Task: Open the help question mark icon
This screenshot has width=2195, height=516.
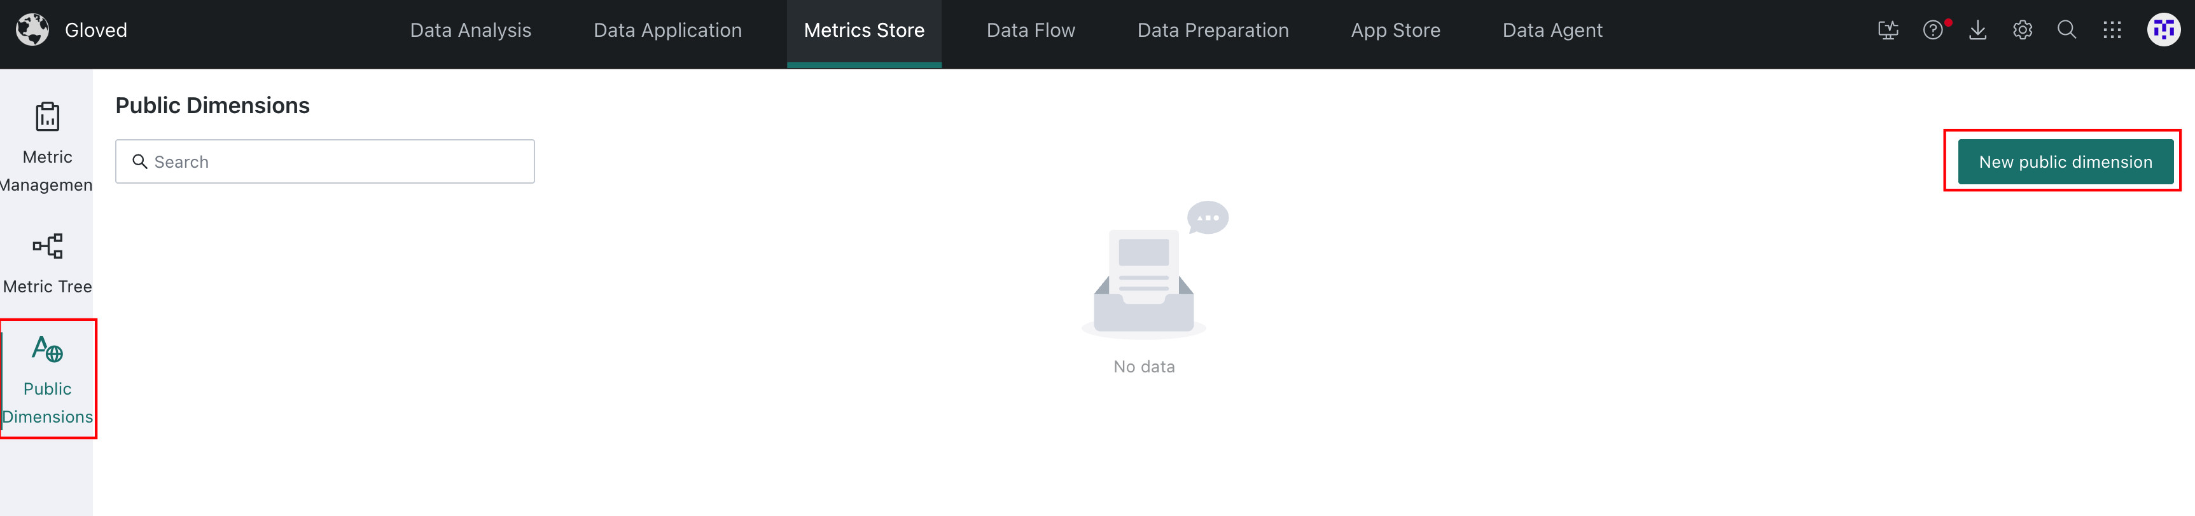Action: point(1933,30)
